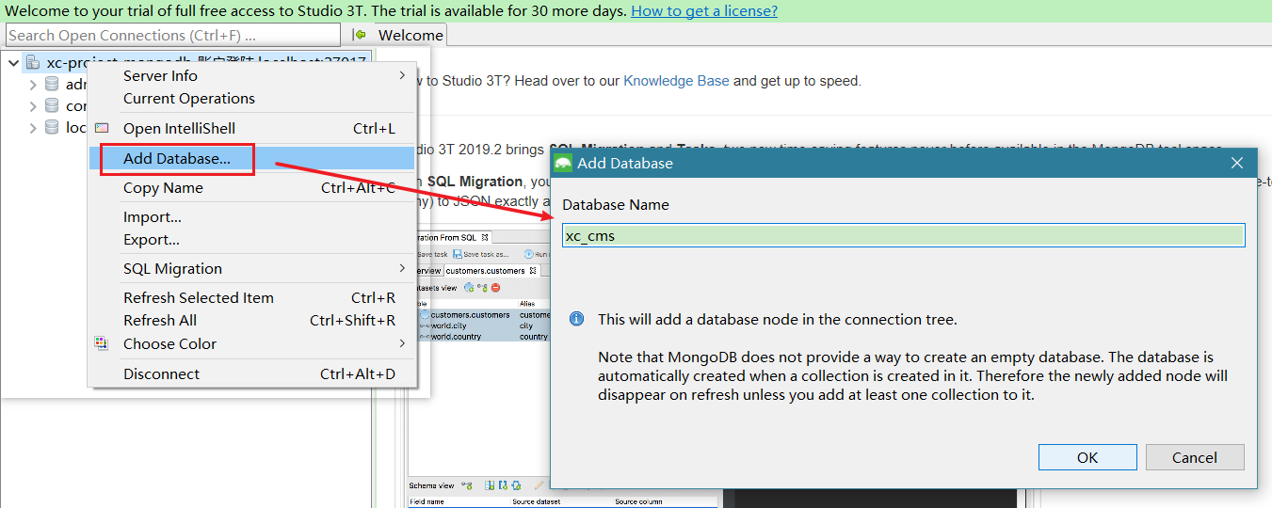The width and height of the screenshot is (1272, 508).
Task: Click the info icon in Add Database dialog
Action: point(577,319)
